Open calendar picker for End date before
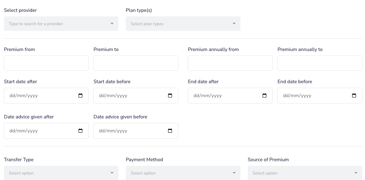 coord(354,96)
